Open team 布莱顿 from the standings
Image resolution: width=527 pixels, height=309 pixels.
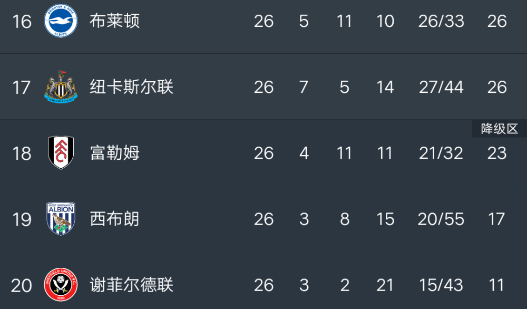pyautogui.click(x=114, y=21)
